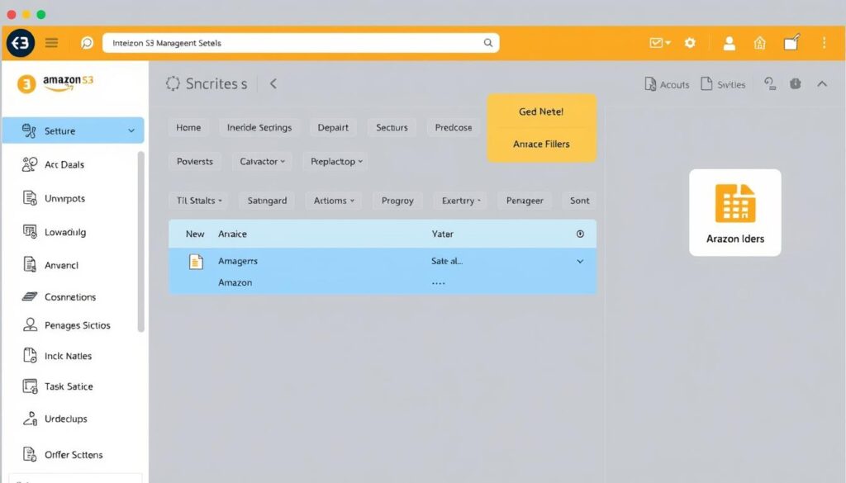
Task: Click the Task Satice sidebar icon
Action: (29, 386)
